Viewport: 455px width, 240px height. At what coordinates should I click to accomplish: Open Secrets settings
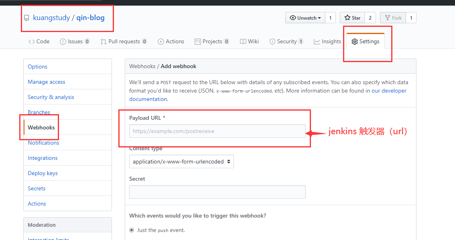68,188
